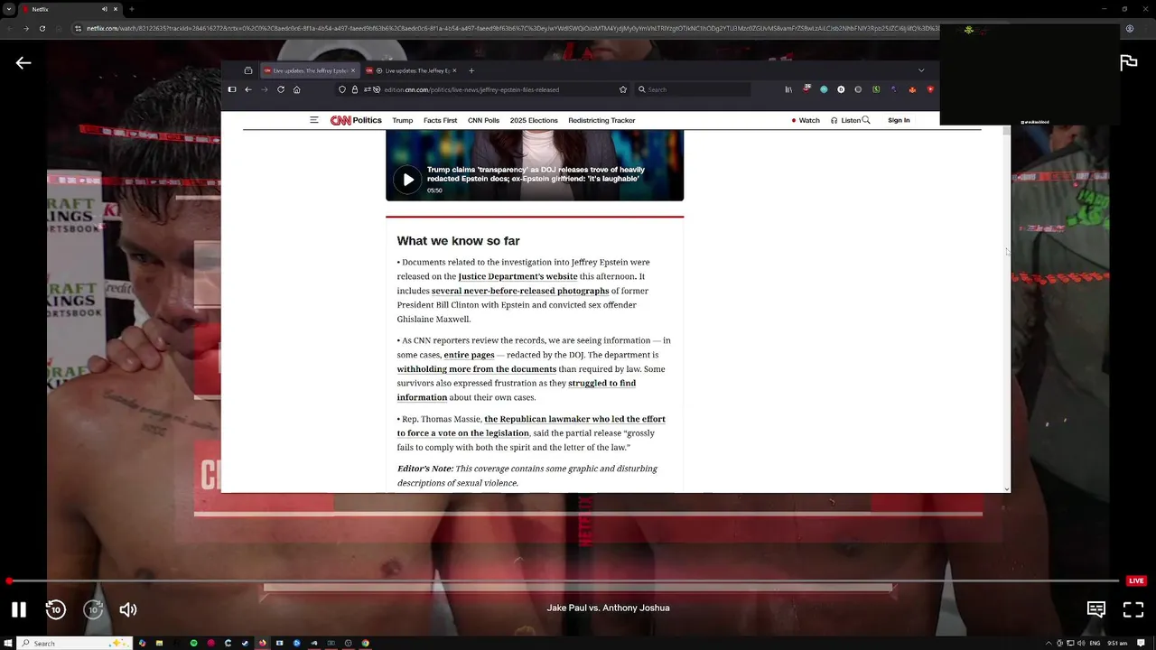This screenshot has width=1156, height=650.
Task: Toggle Firefox sidebar button
Action: point(232,89)
